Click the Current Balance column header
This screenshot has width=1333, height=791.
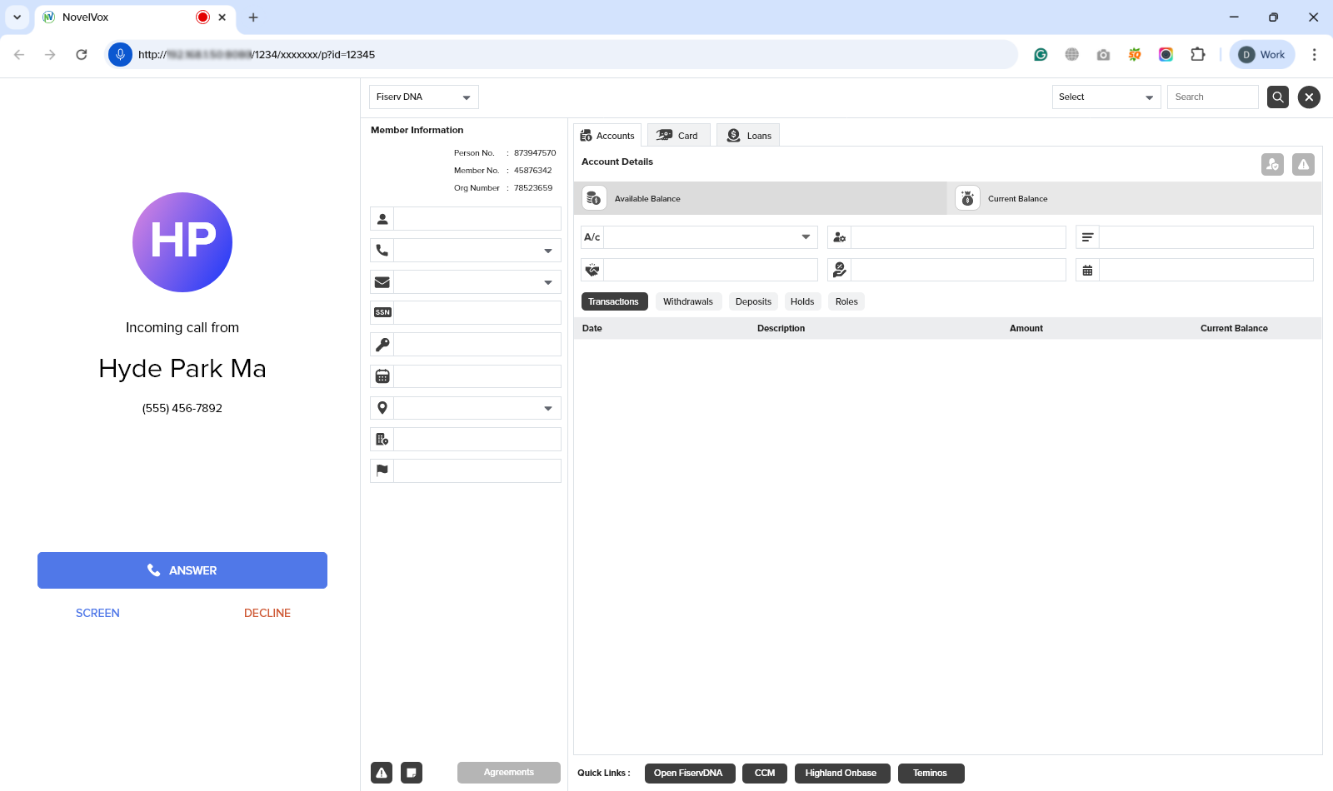[1234, 328]
